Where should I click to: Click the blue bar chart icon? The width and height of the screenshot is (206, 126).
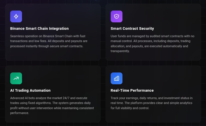pos(116,78)
